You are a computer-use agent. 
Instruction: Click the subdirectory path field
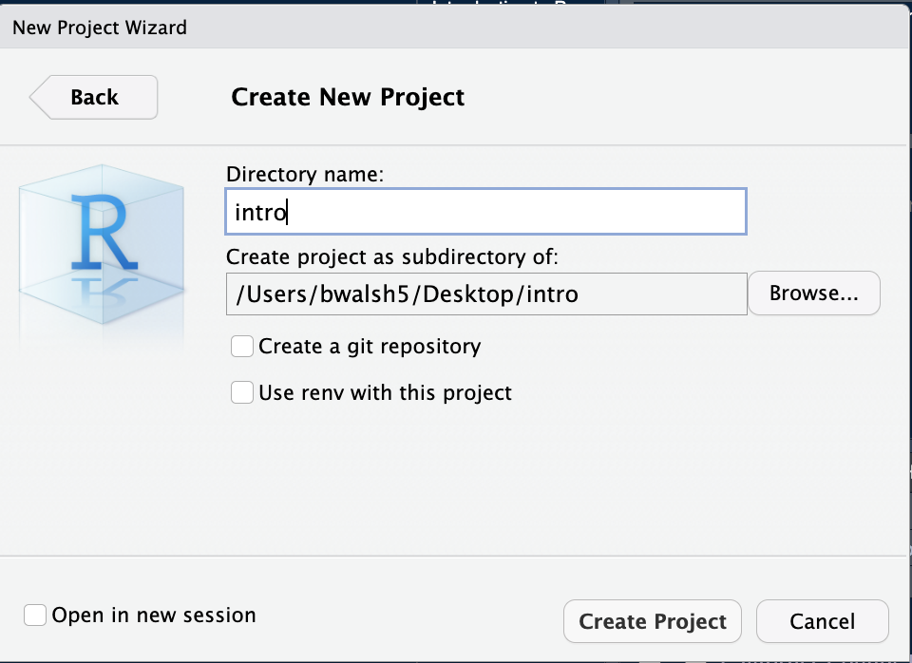tap(484, 294)
